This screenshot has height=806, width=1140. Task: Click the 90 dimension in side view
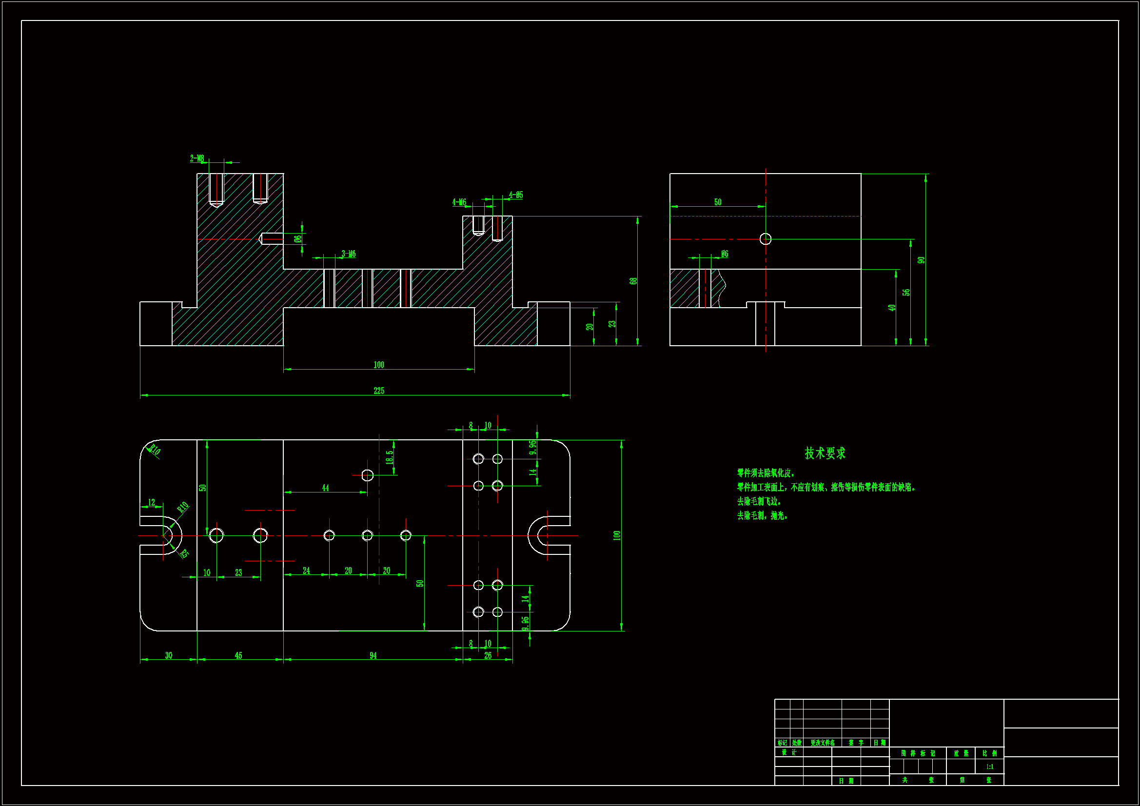click(921, 260)
